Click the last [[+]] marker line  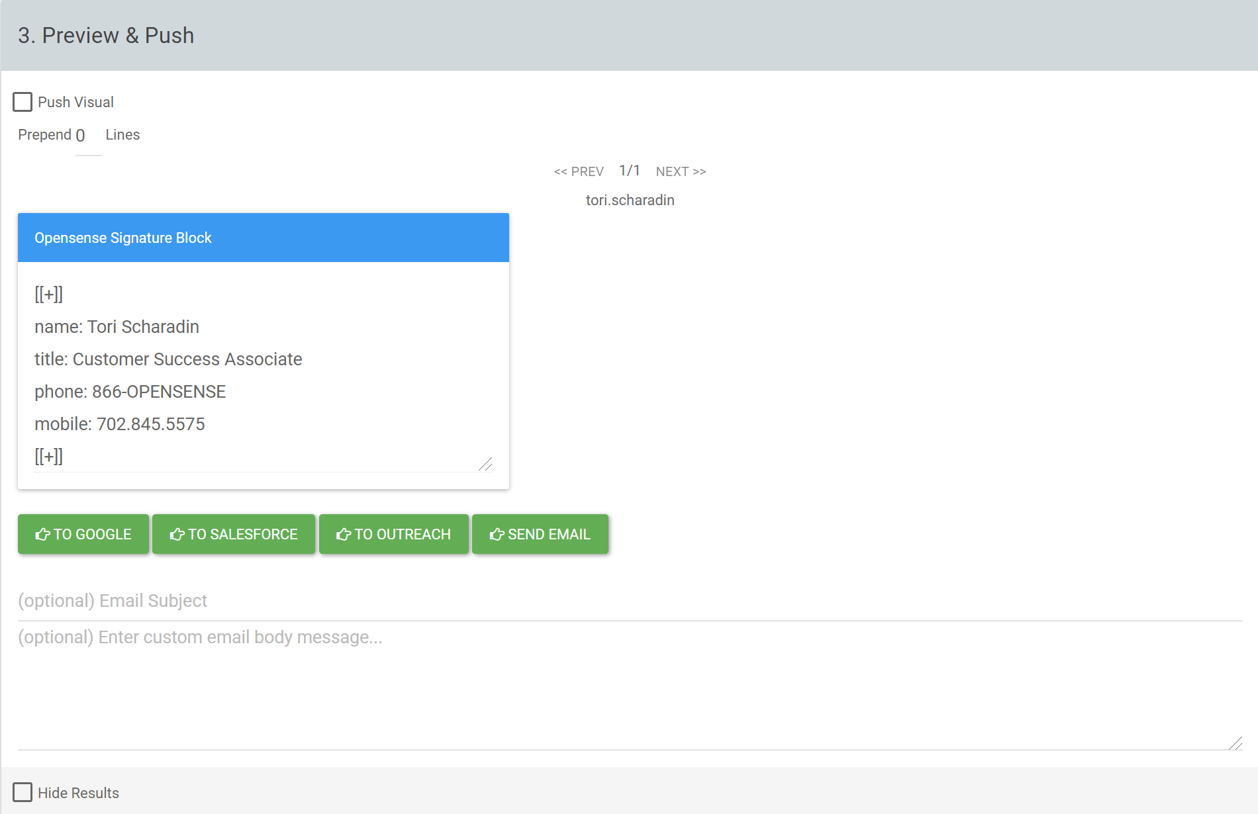[x=48, y=457]
